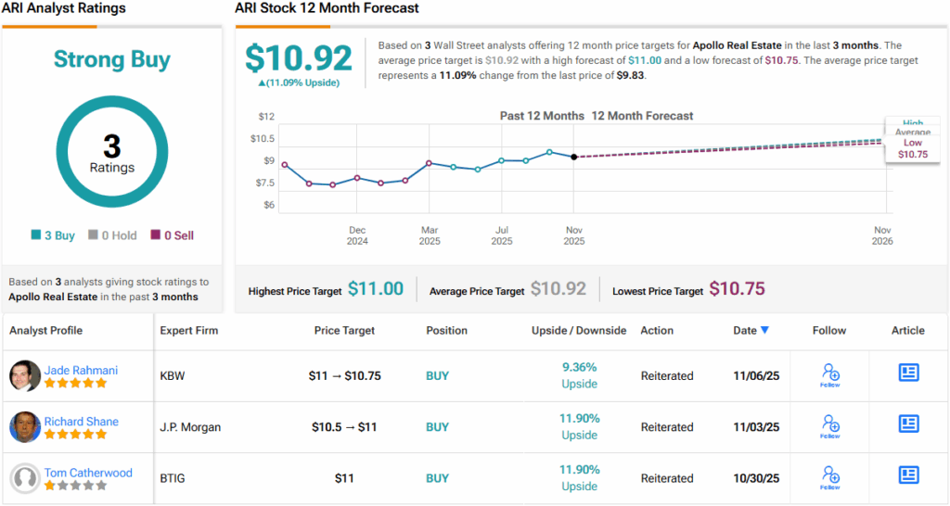Open the Richard Shane analyst link

[x=82, y=421]
